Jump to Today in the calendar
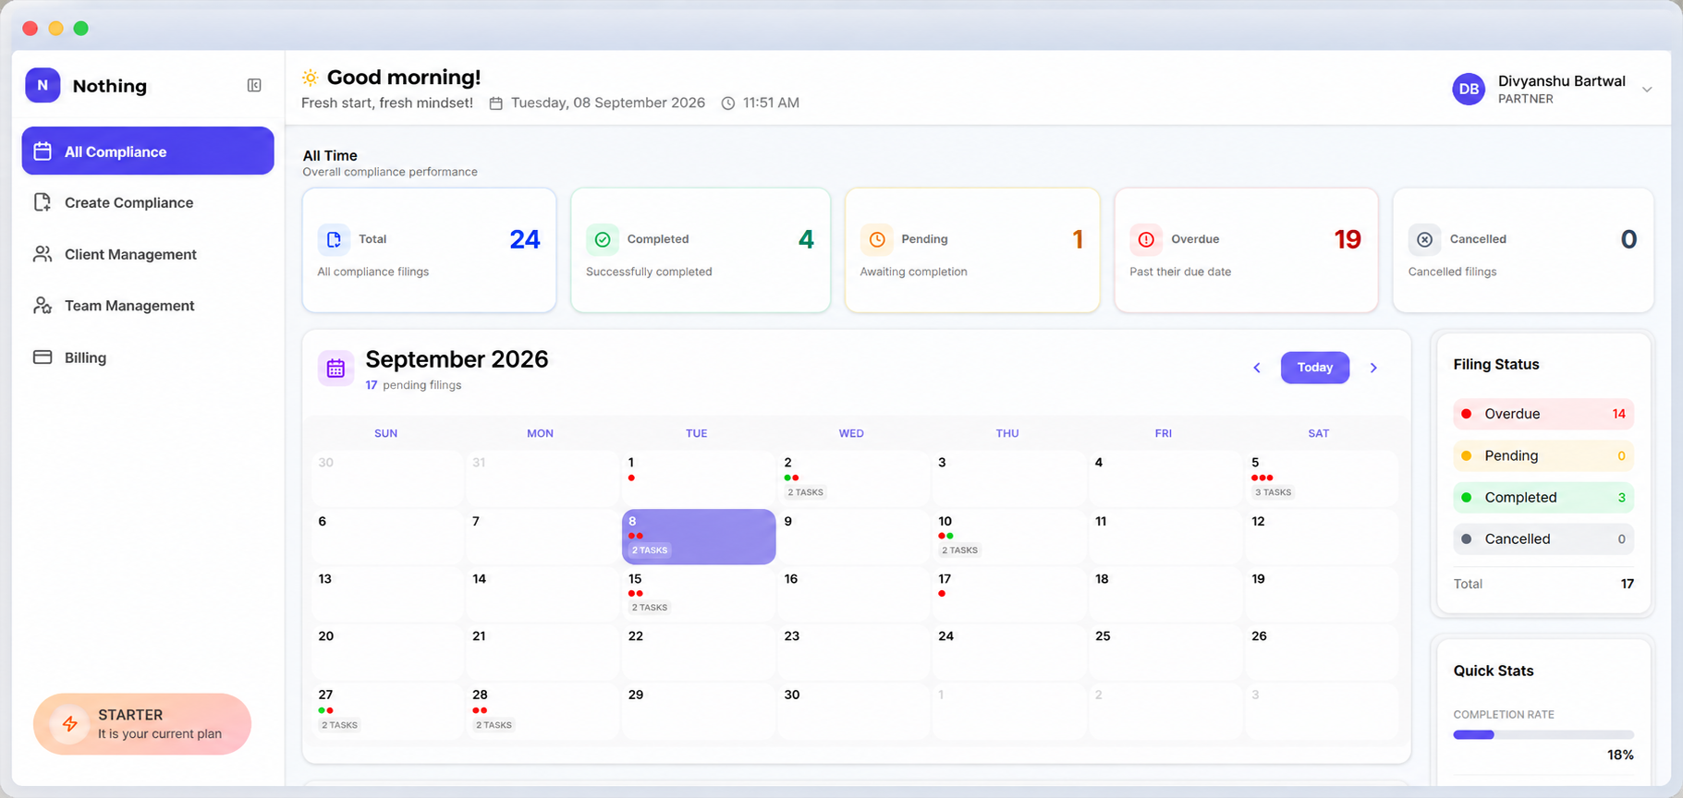The height and width of the screenshot is (798, 1683). 1315,368
